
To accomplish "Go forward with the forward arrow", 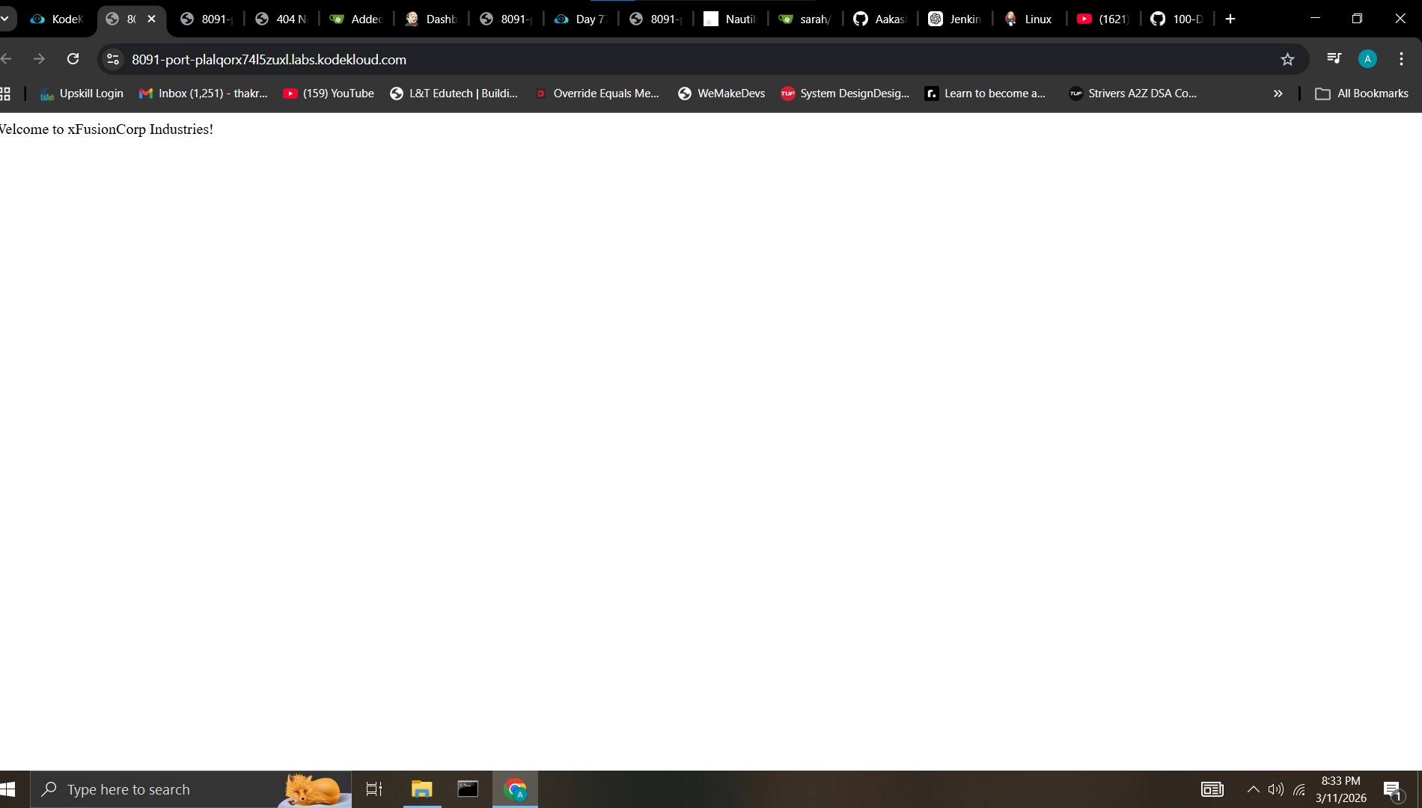I will (39, 59).
